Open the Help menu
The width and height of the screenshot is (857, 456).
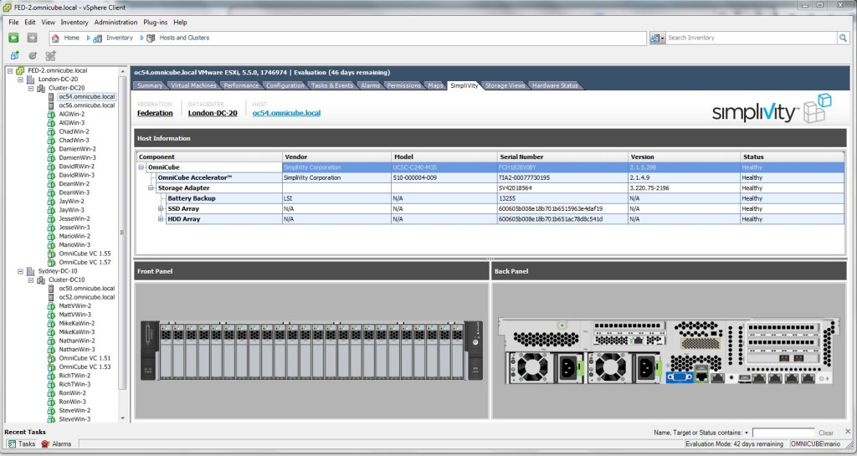[x=181, y=23]
